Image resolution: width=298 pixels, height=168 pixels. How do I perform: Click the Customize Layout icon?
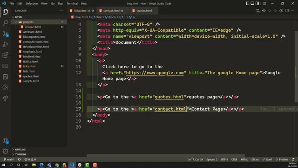(x=264, y=3)
